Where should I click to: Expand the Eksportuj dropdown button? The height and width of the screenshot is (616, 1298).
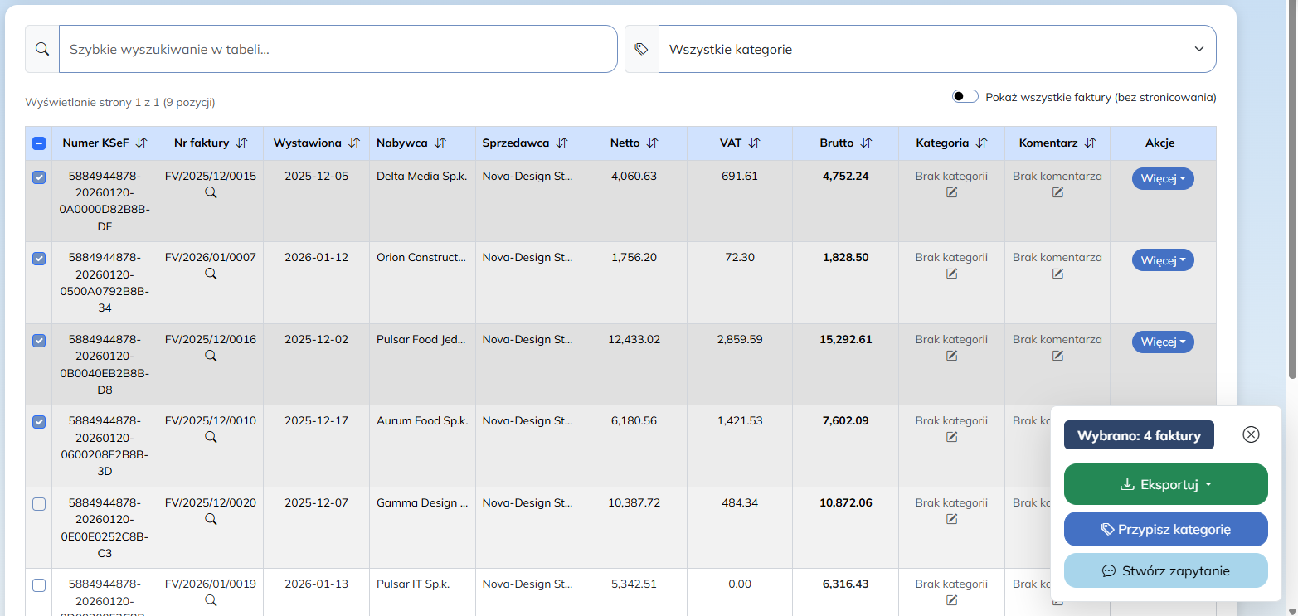coord(1165,485)
